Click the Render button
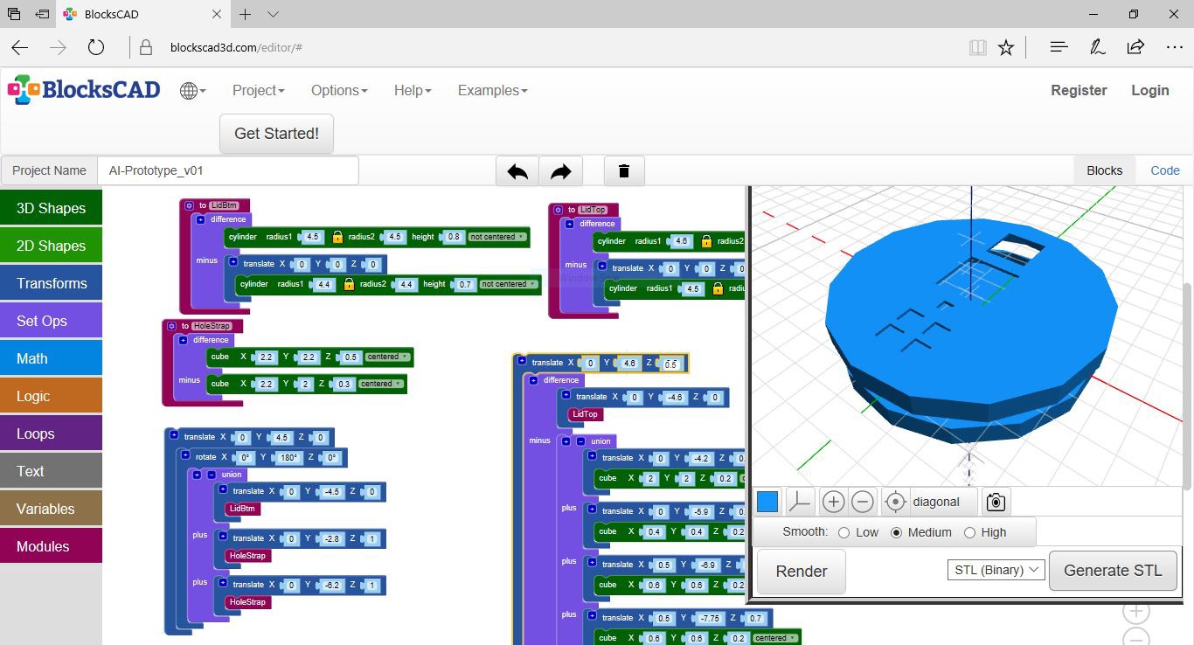The width and height of the screenshot is (1194, 645). click(800, 571)
